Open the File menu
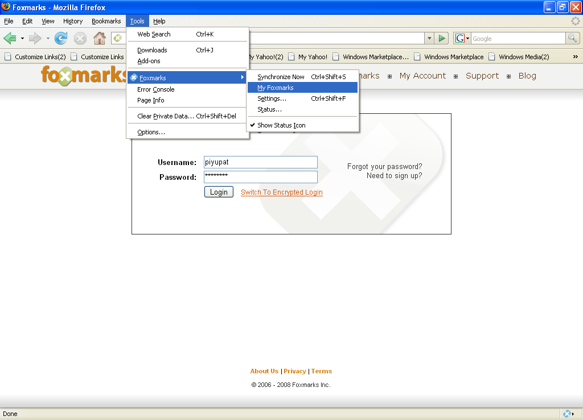This screenshot has height=420, width=583. pyautogui.click(x=9, y=21)
